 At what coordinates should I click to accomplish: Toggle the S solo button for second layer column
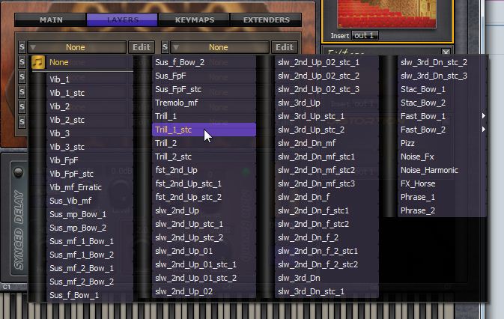tap(165, 47)
